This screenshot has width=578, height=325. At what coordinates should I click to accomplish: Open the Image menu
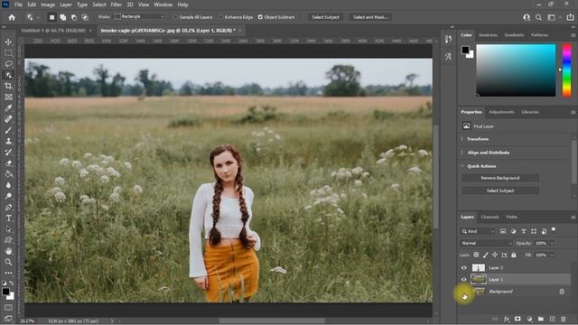coord(48,5)
